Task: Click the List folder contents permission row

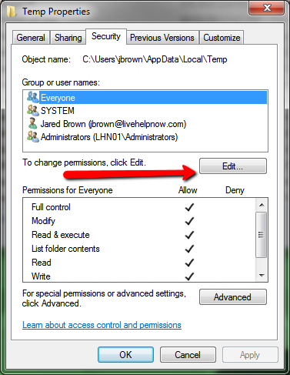Action: click(x=140, y=249)
